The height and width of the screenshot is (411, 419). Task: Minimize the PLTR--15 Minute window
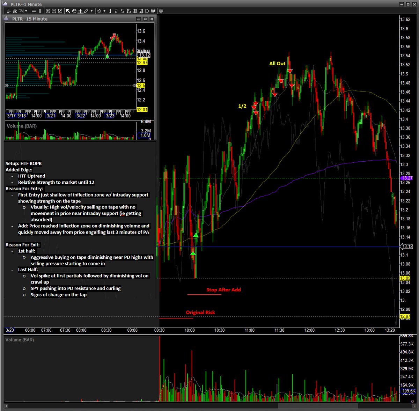click(139, 19)
